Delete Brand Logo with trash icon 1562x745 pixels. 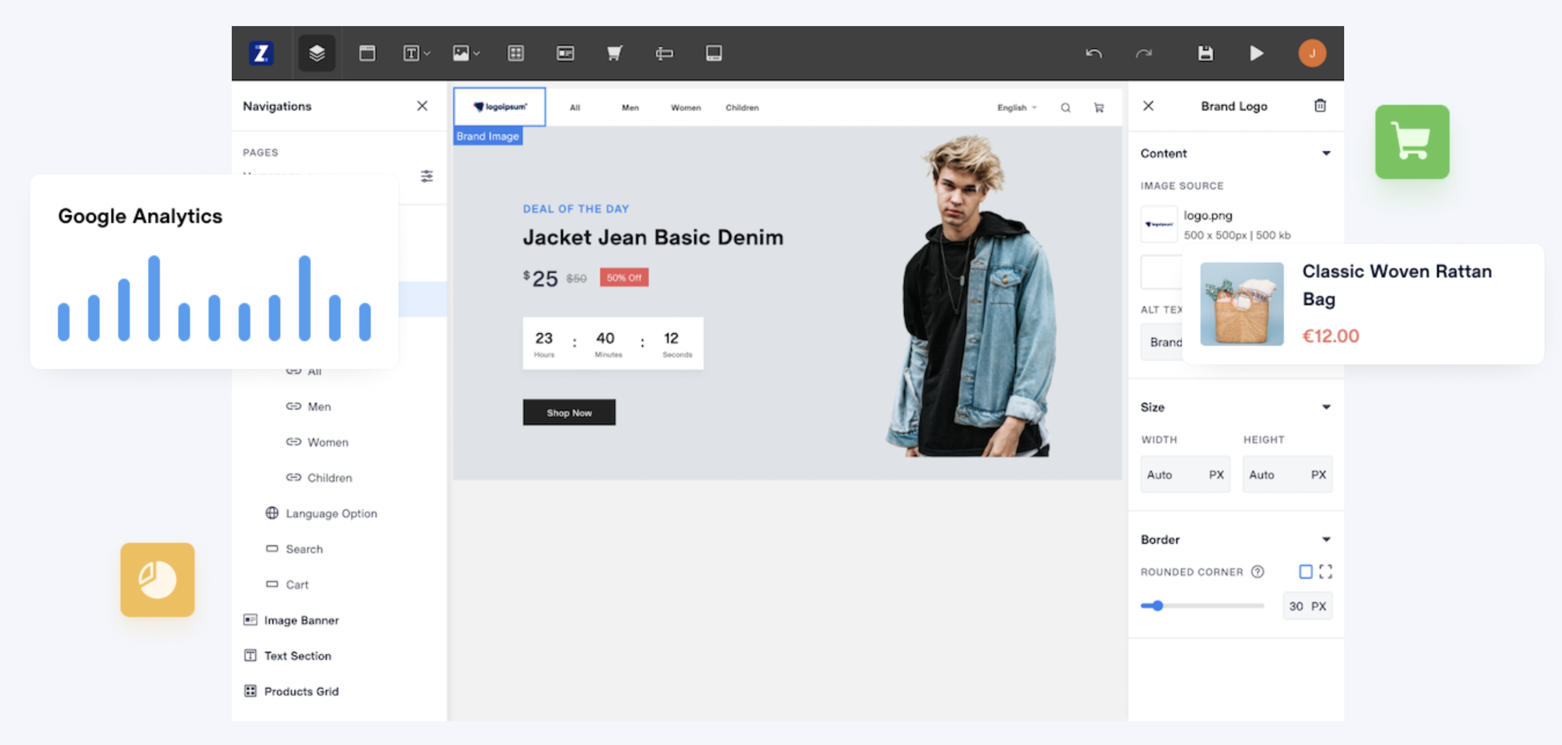[x=1319, y=106]
